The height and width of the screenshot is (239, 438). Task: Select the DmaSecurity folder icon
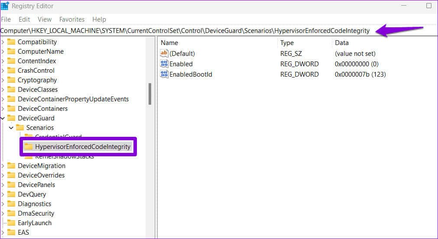[11, 213]
